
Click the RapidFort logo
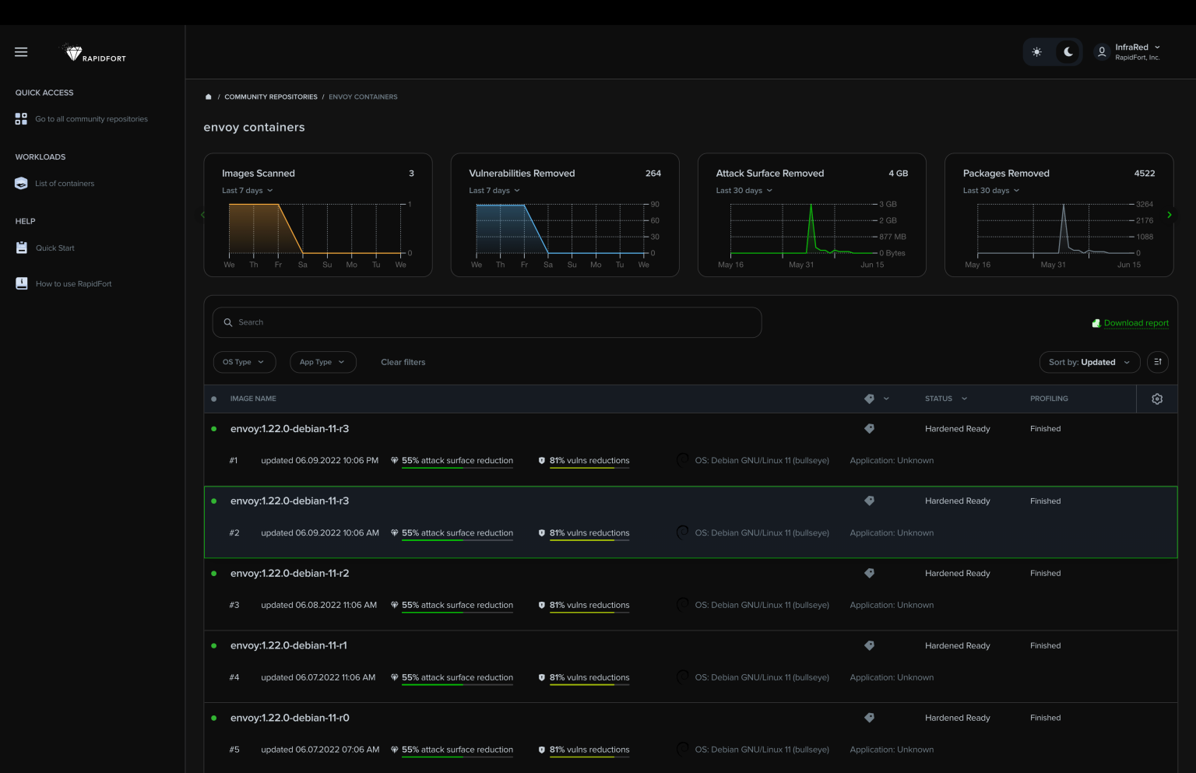pyautogui.click(x=95, y=53)
